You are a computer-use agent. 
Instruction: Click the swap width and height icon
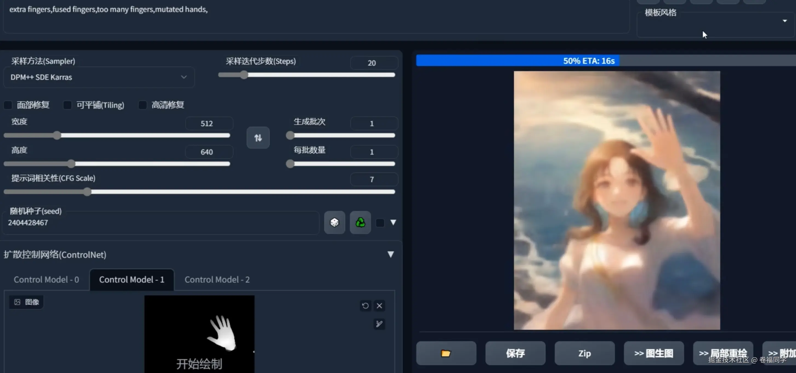click(x=258, y=138)
